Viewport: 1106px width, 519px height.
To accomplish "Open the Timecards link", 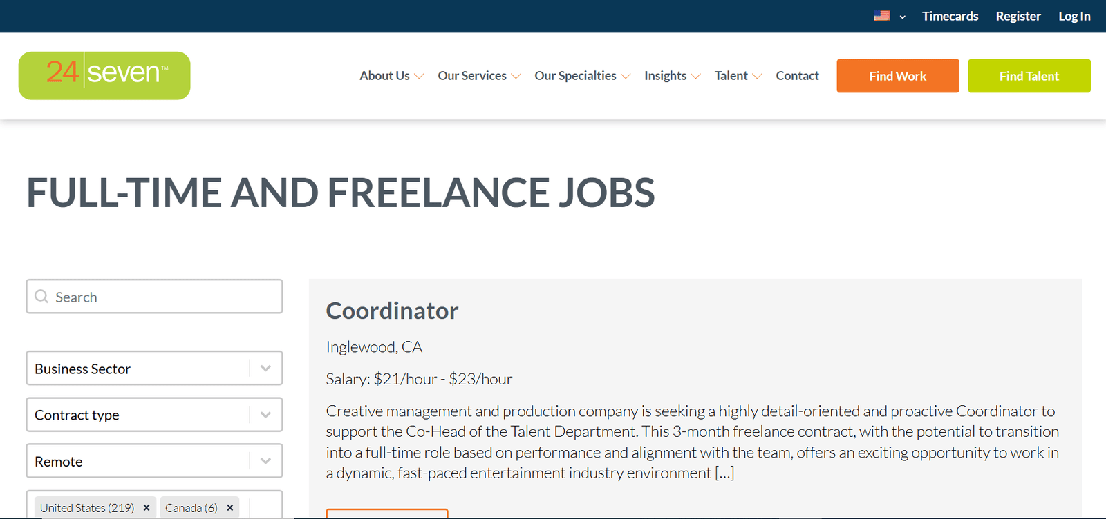I will pos(950,16).
